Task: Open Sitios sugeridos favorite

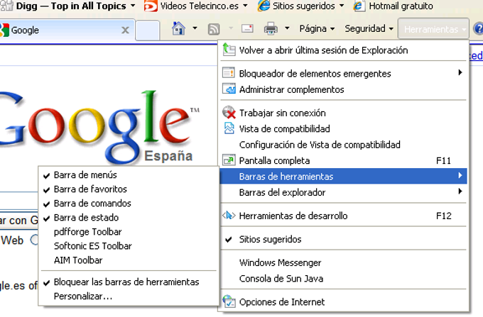Action: (x=300, y=6)
